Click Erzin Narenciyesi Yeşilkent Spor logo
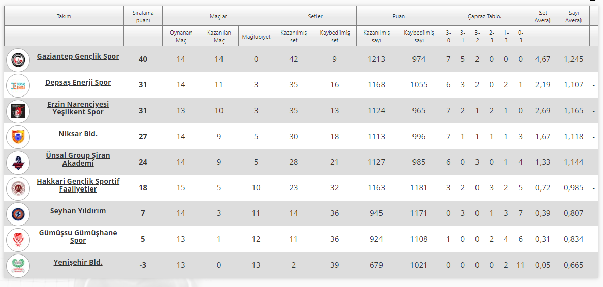 coord(18,111)
